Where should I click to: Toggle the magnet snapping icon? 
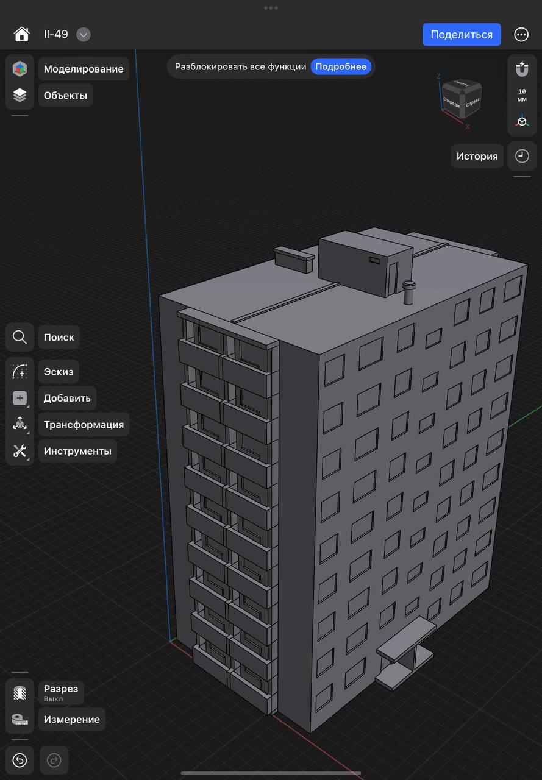[522, 69]
